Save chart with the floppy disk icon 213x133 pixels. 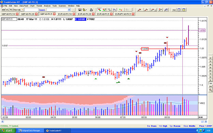pos(80,10)
